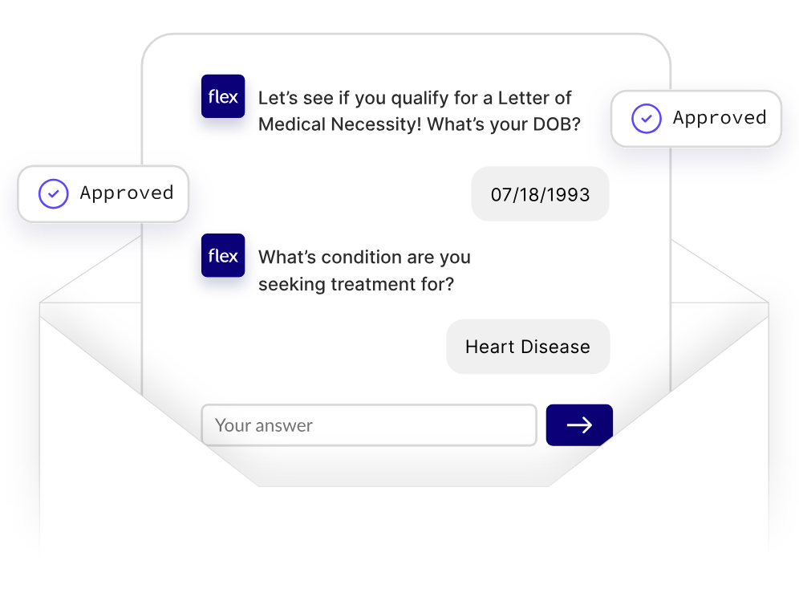
Task: Click the flex logo beside the condition question
Action: [222, 255]
